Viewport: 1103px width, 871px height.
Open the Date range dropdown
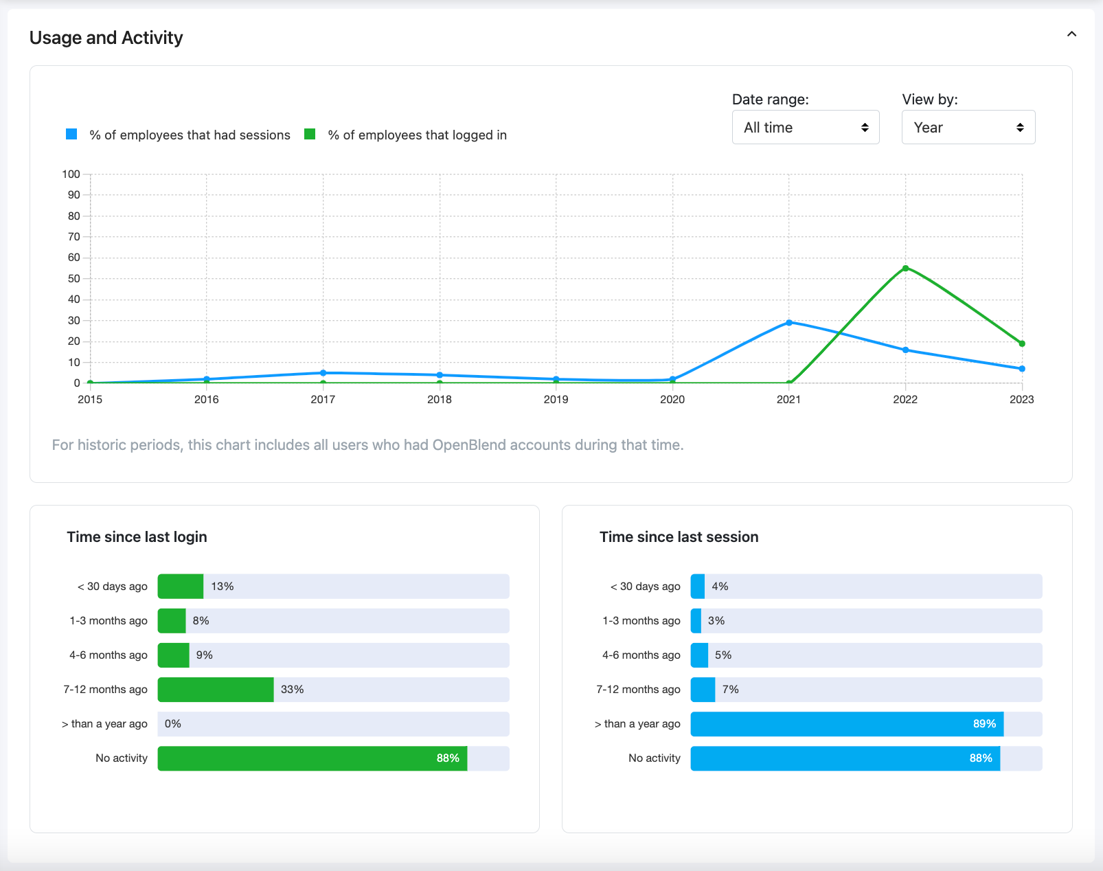806,127
